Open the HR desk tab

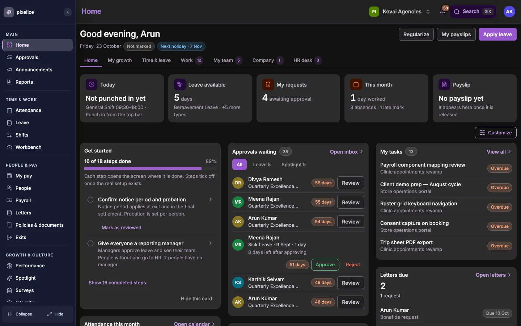click(x=307, y=60)
